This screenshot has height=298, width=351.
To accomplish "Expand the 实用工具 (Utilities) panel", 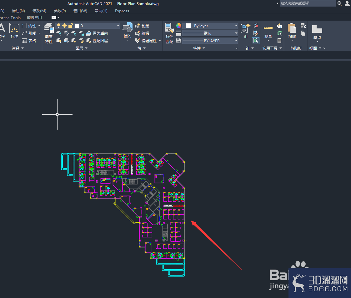I will click(x=272, y=48).
